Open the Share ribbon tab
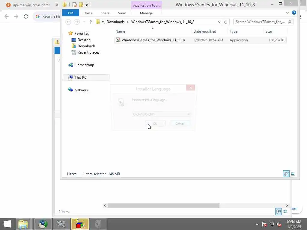Viewport: 307px width, 230px height. click(105, 13)
